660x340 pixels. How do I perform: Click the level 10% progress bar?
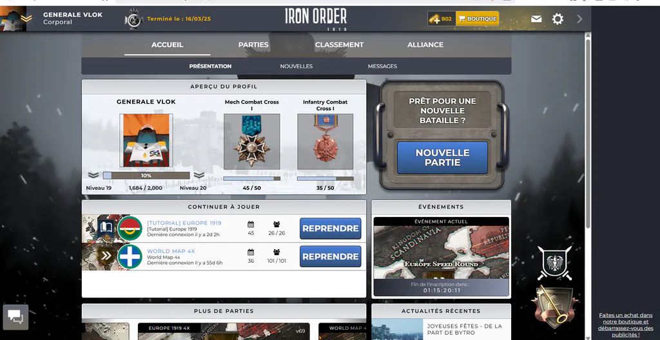[x=146, y=175]
